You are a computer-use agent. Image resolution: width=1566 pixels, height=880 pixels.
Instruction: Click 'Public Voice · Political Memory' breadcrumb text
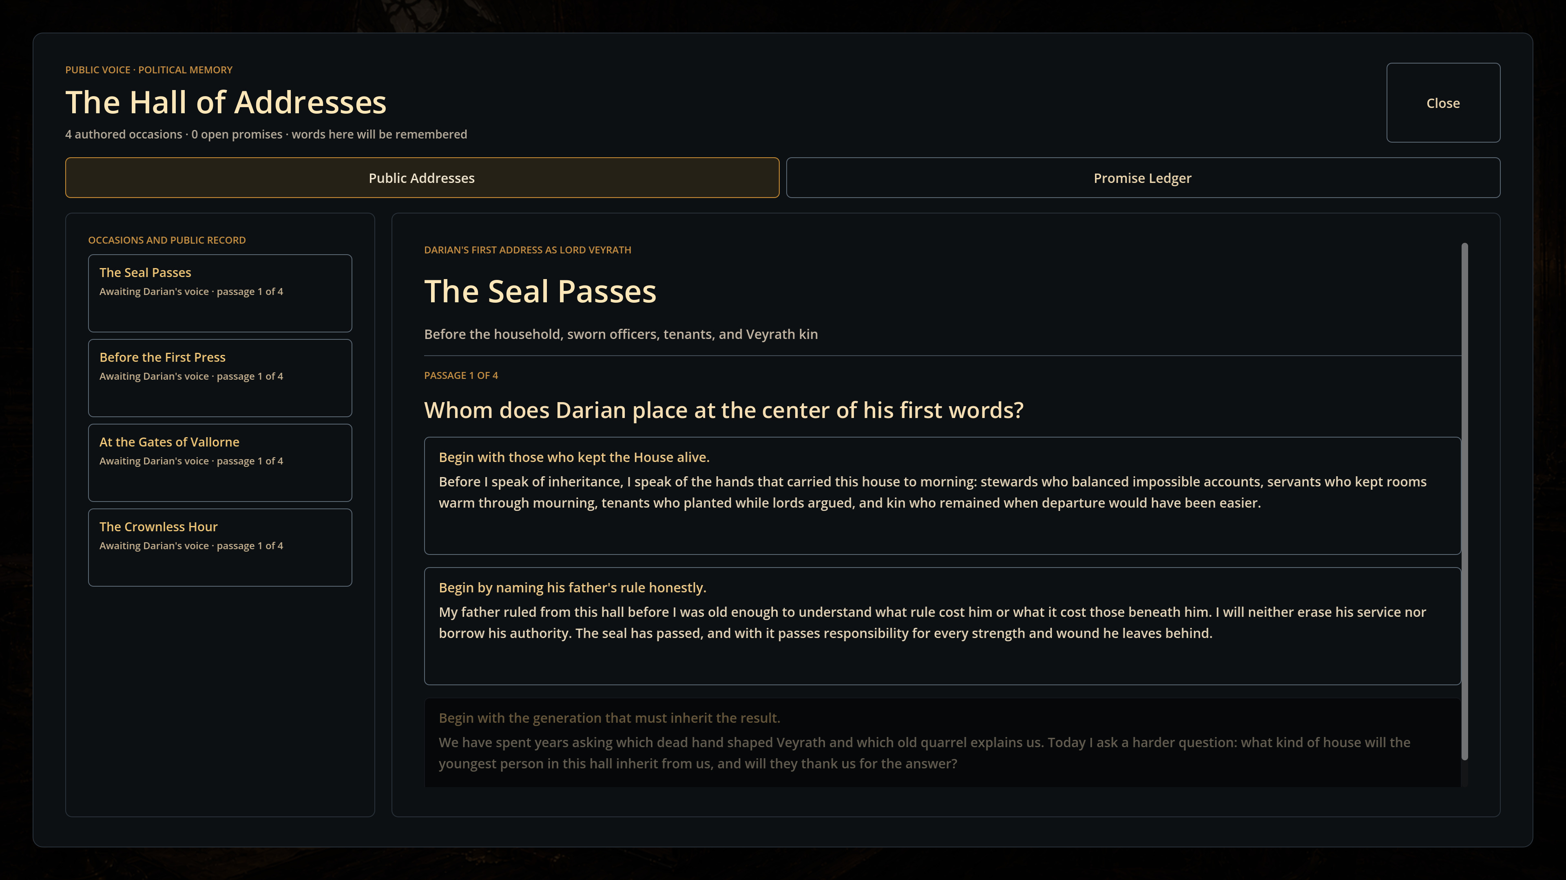pos(149,70)
